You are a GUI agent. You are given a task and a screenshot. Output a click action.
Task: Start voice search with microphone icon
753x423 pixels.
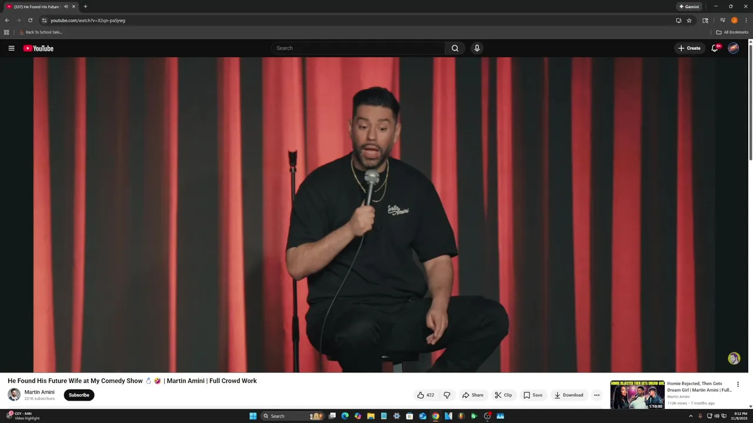[477, 48]
